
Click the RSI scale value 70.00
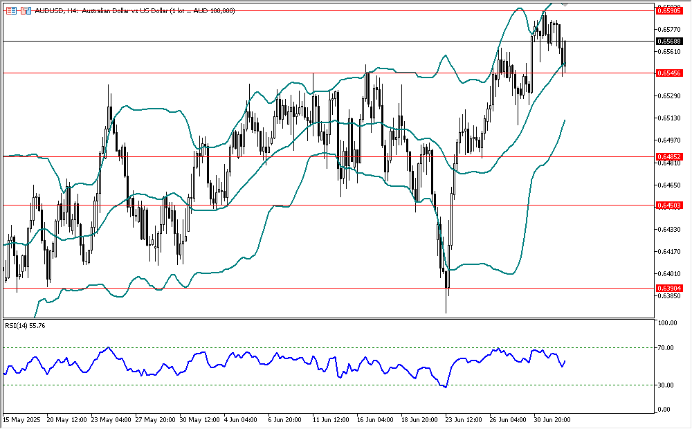click(666, 348)
